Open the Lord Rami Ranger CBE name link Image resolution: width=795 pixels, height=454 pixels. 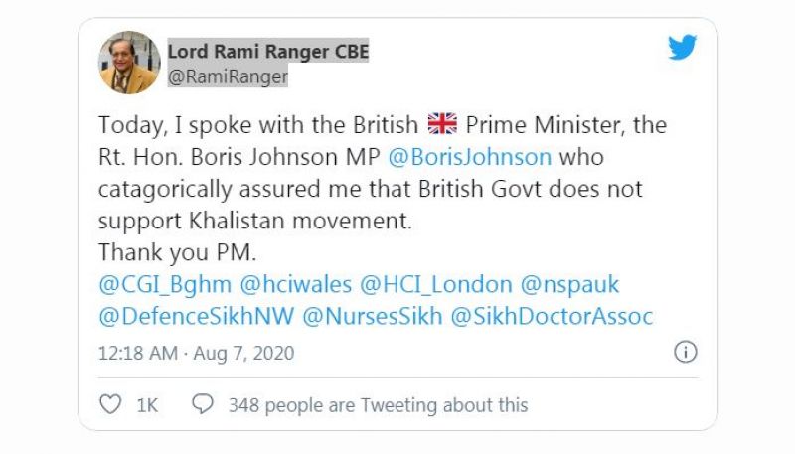click(267, 51)
